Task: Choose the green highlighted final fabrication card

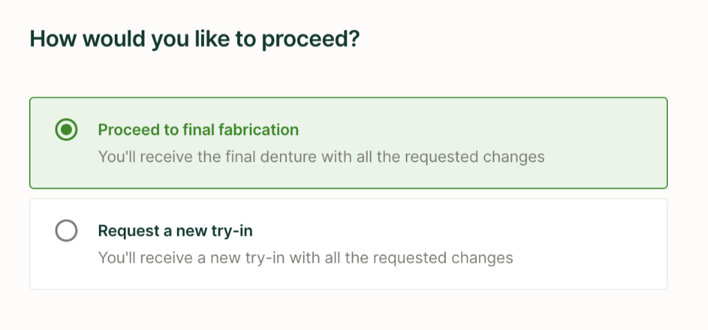Action: [348, 143]
